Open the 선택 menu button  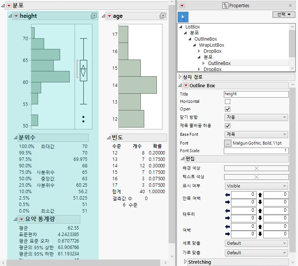[284, 14]
